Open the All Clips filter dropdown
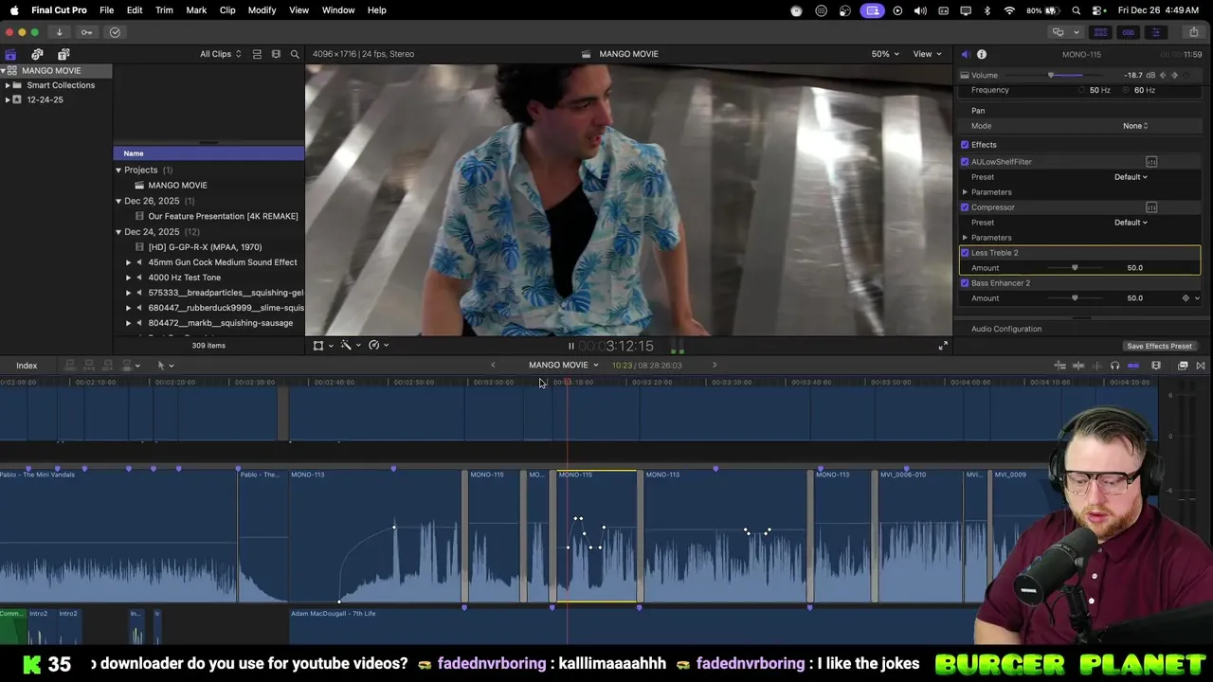 click(220, 54)
